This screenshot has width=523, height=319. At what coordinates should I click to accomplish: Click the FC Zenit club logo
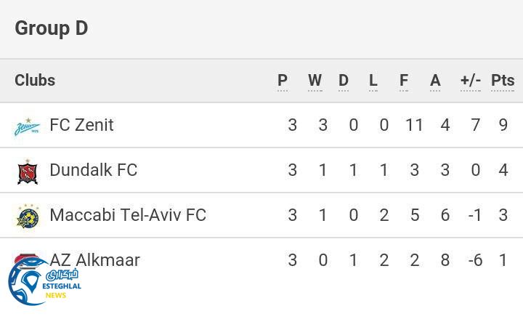coord(28,126)
